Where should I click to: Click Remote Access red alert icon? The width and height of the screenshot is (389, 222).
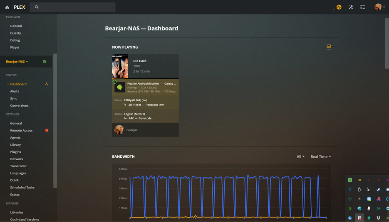tap(47, 130)
